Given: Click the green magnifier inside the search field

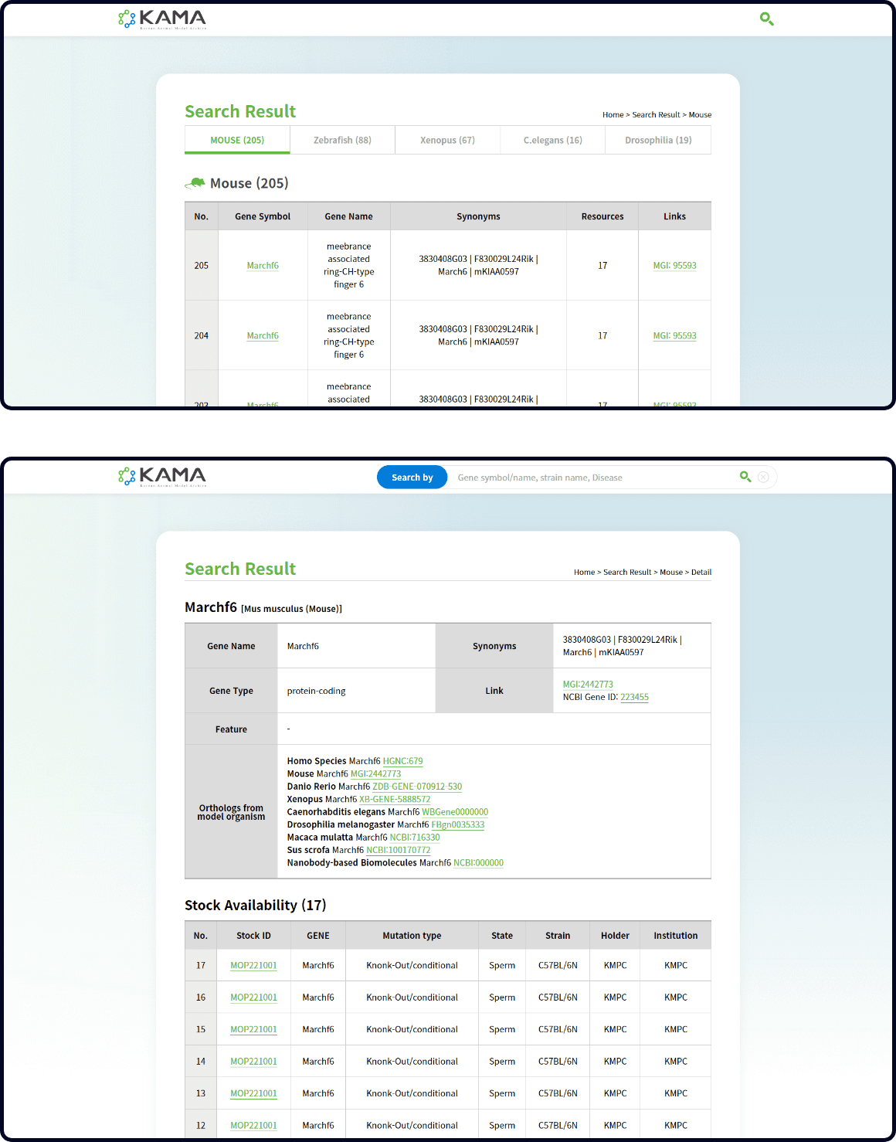Looking at the screenshot, I should tap(745, 477).
